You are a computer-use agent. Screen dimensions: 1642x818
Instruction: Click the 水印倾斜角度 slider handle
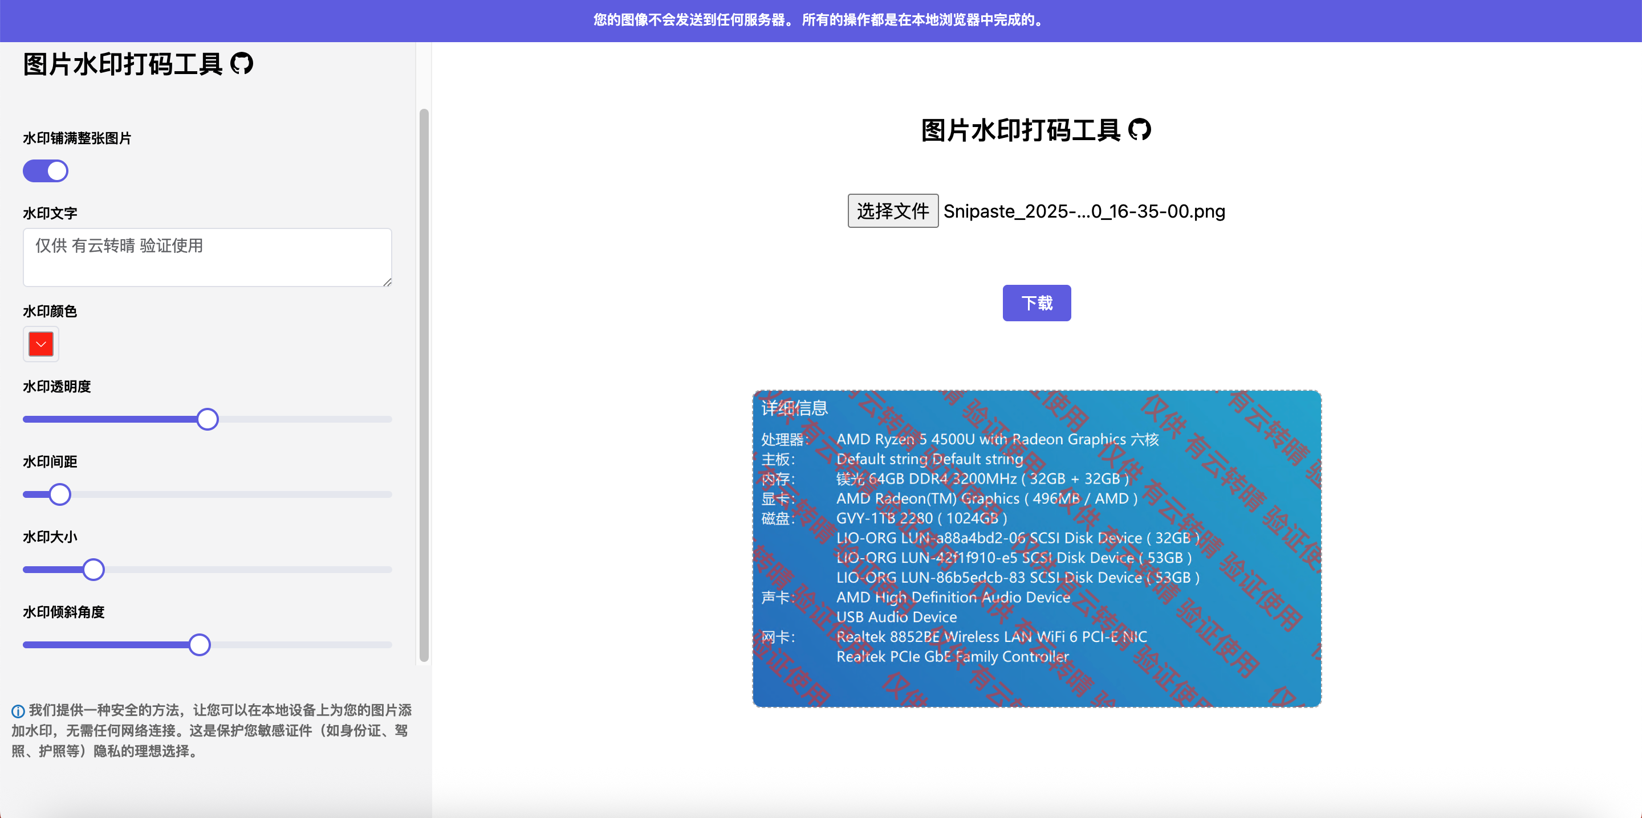click(x=200, y=645)
